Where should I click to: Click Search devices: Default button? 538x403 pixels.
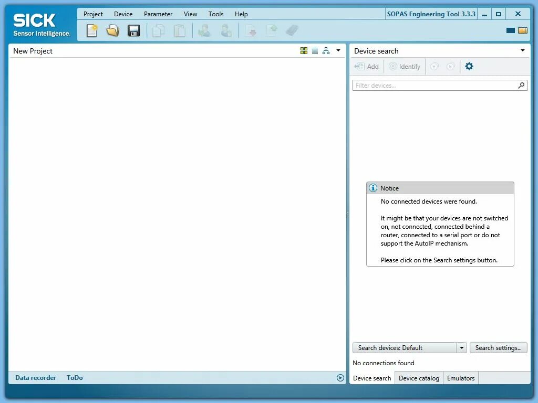(405, 348)
